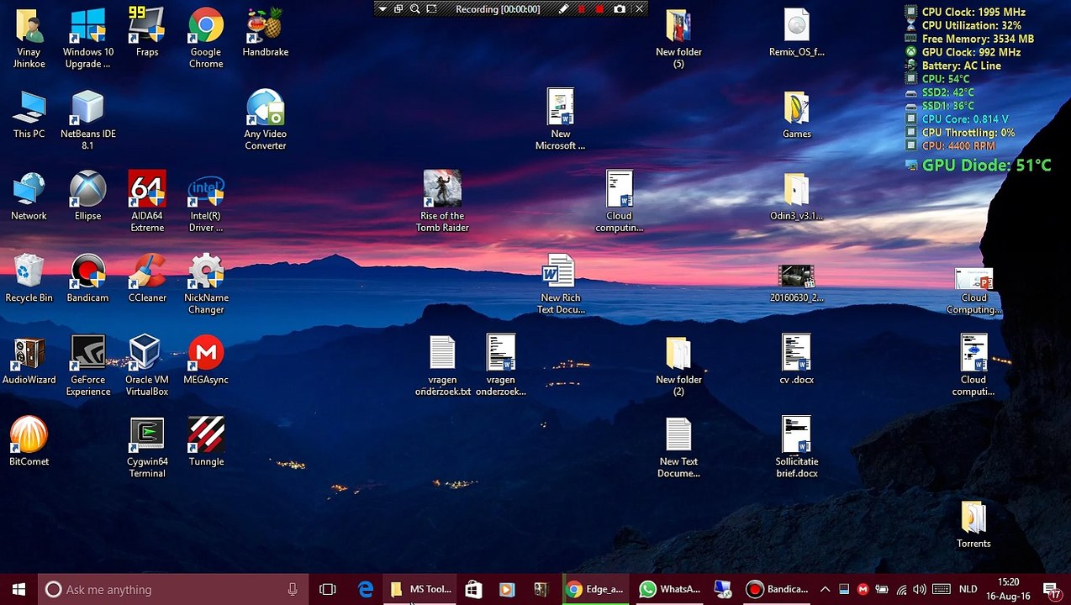Open Oracle VM VirtualBox
This screenshot has width=1071, height=605.
pyautogui.click(x=147, y=366)
